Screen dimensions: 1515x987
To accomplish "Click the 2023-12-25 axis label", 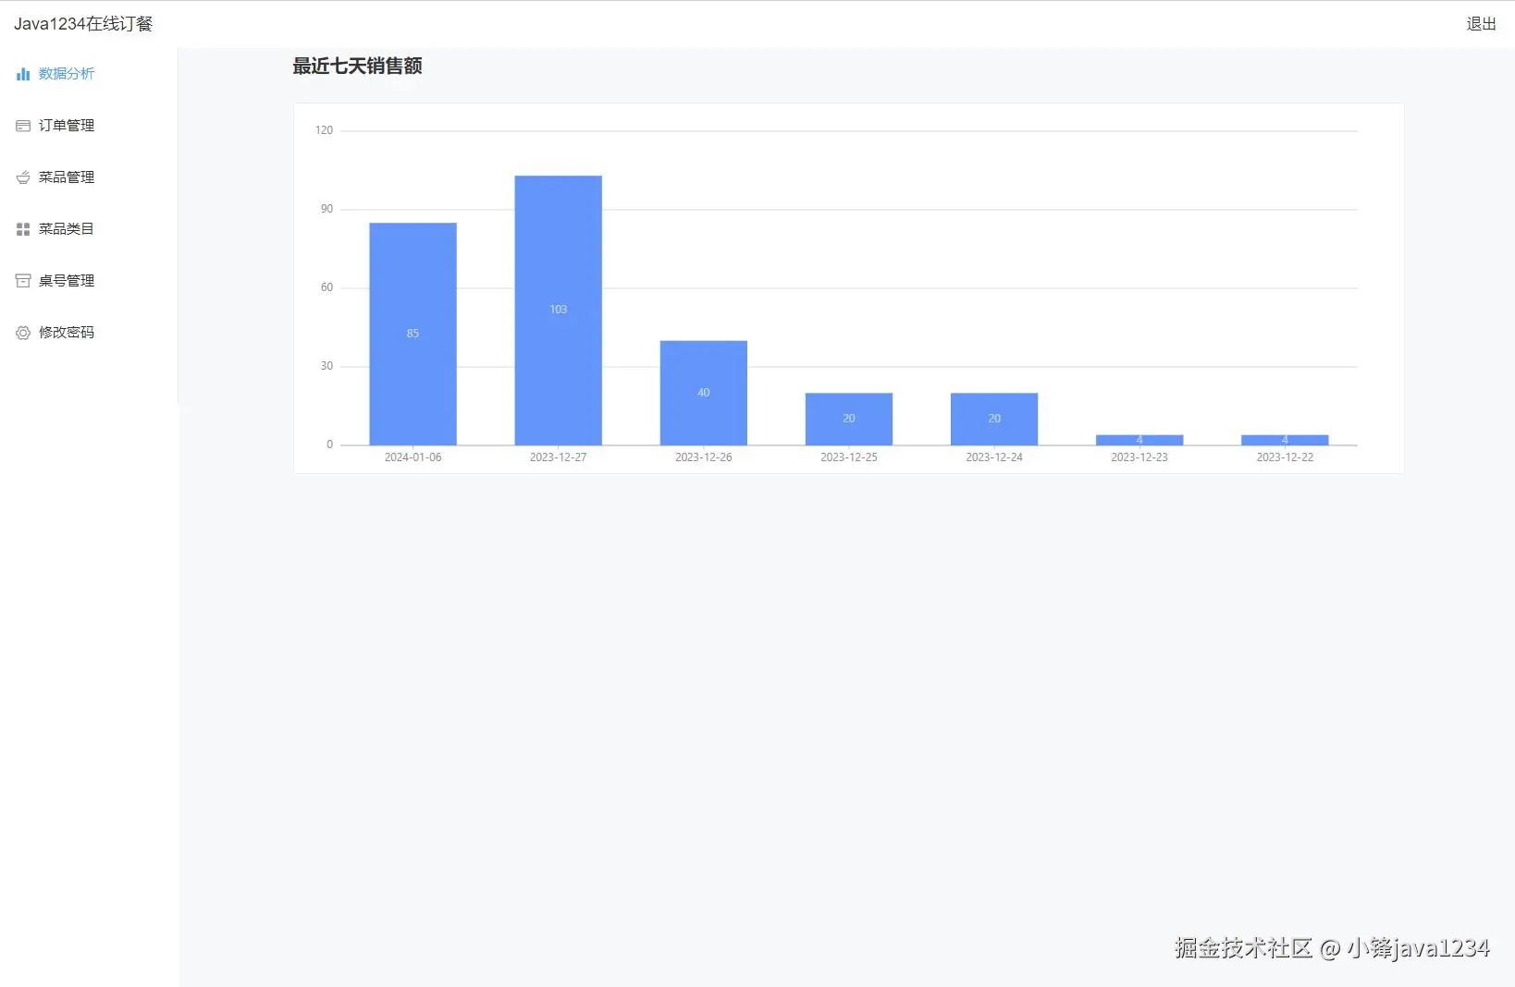I will (x=849, y=457).
